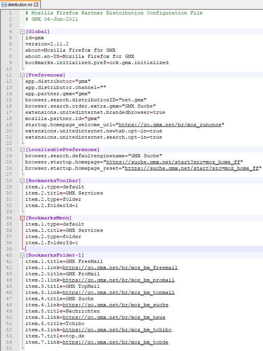Open the moz_bm_topde link
This screenshot has width=263, height=351.
[x=115, y=342]
